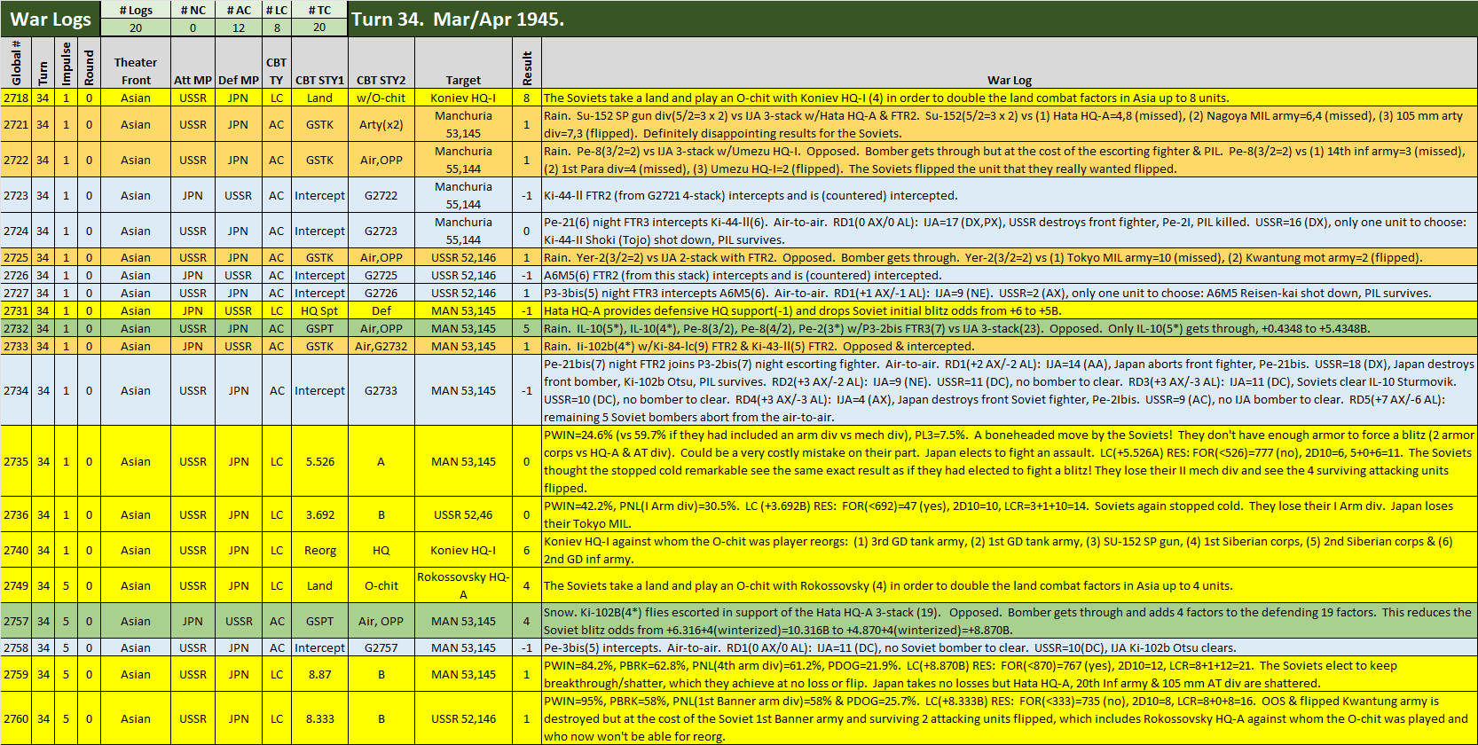Select the "# NC" summary header

193,10
